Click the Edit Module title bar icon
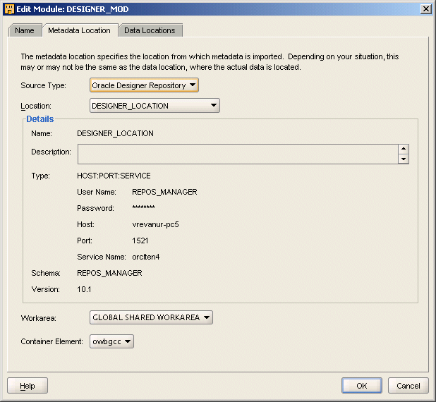 (9, 9)
